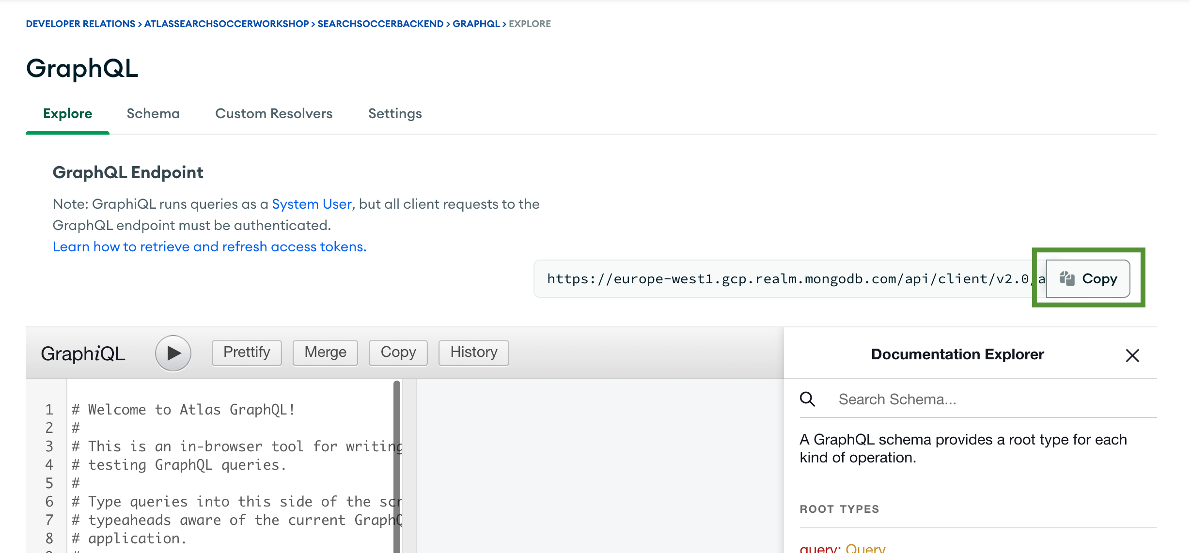The height and width of the screenshot is (553, 1191).
Task: Click the '# application.' editor line
Action: coord(129,538)
